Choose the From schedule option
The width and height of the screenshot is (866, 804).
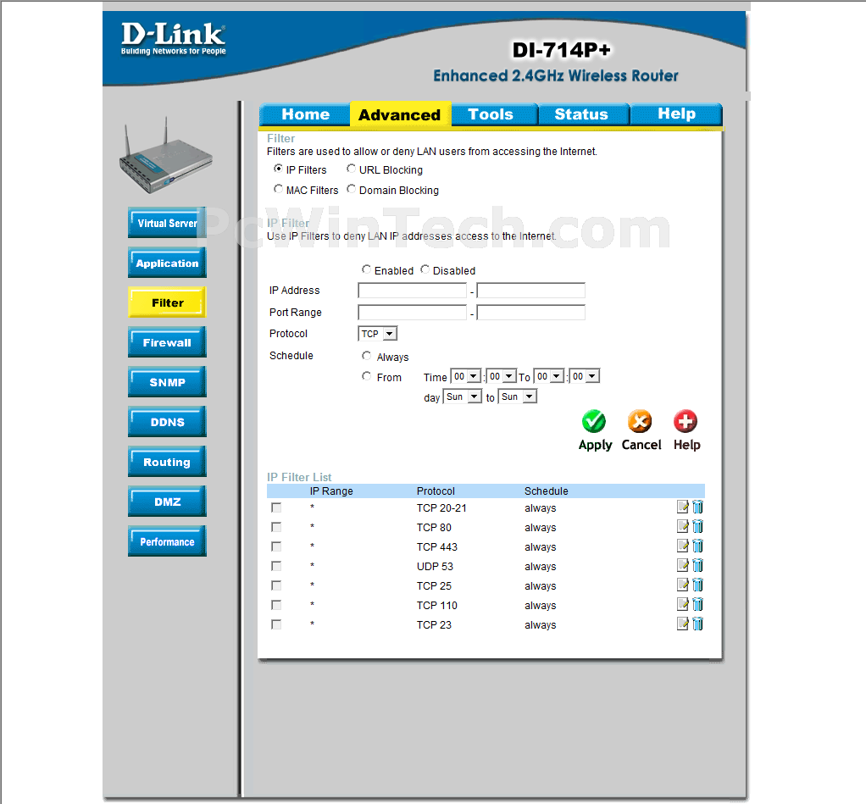click(366, 376)
